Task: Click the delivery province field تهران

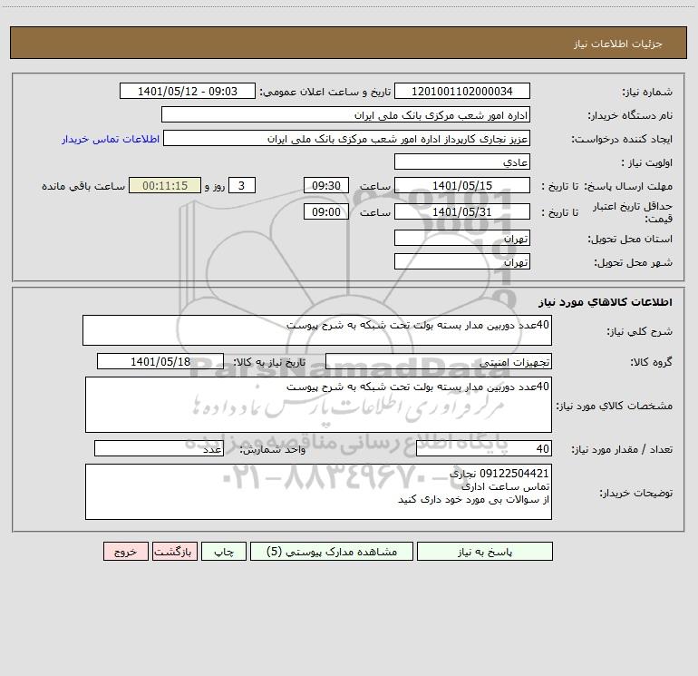Action: click(462, 238)
